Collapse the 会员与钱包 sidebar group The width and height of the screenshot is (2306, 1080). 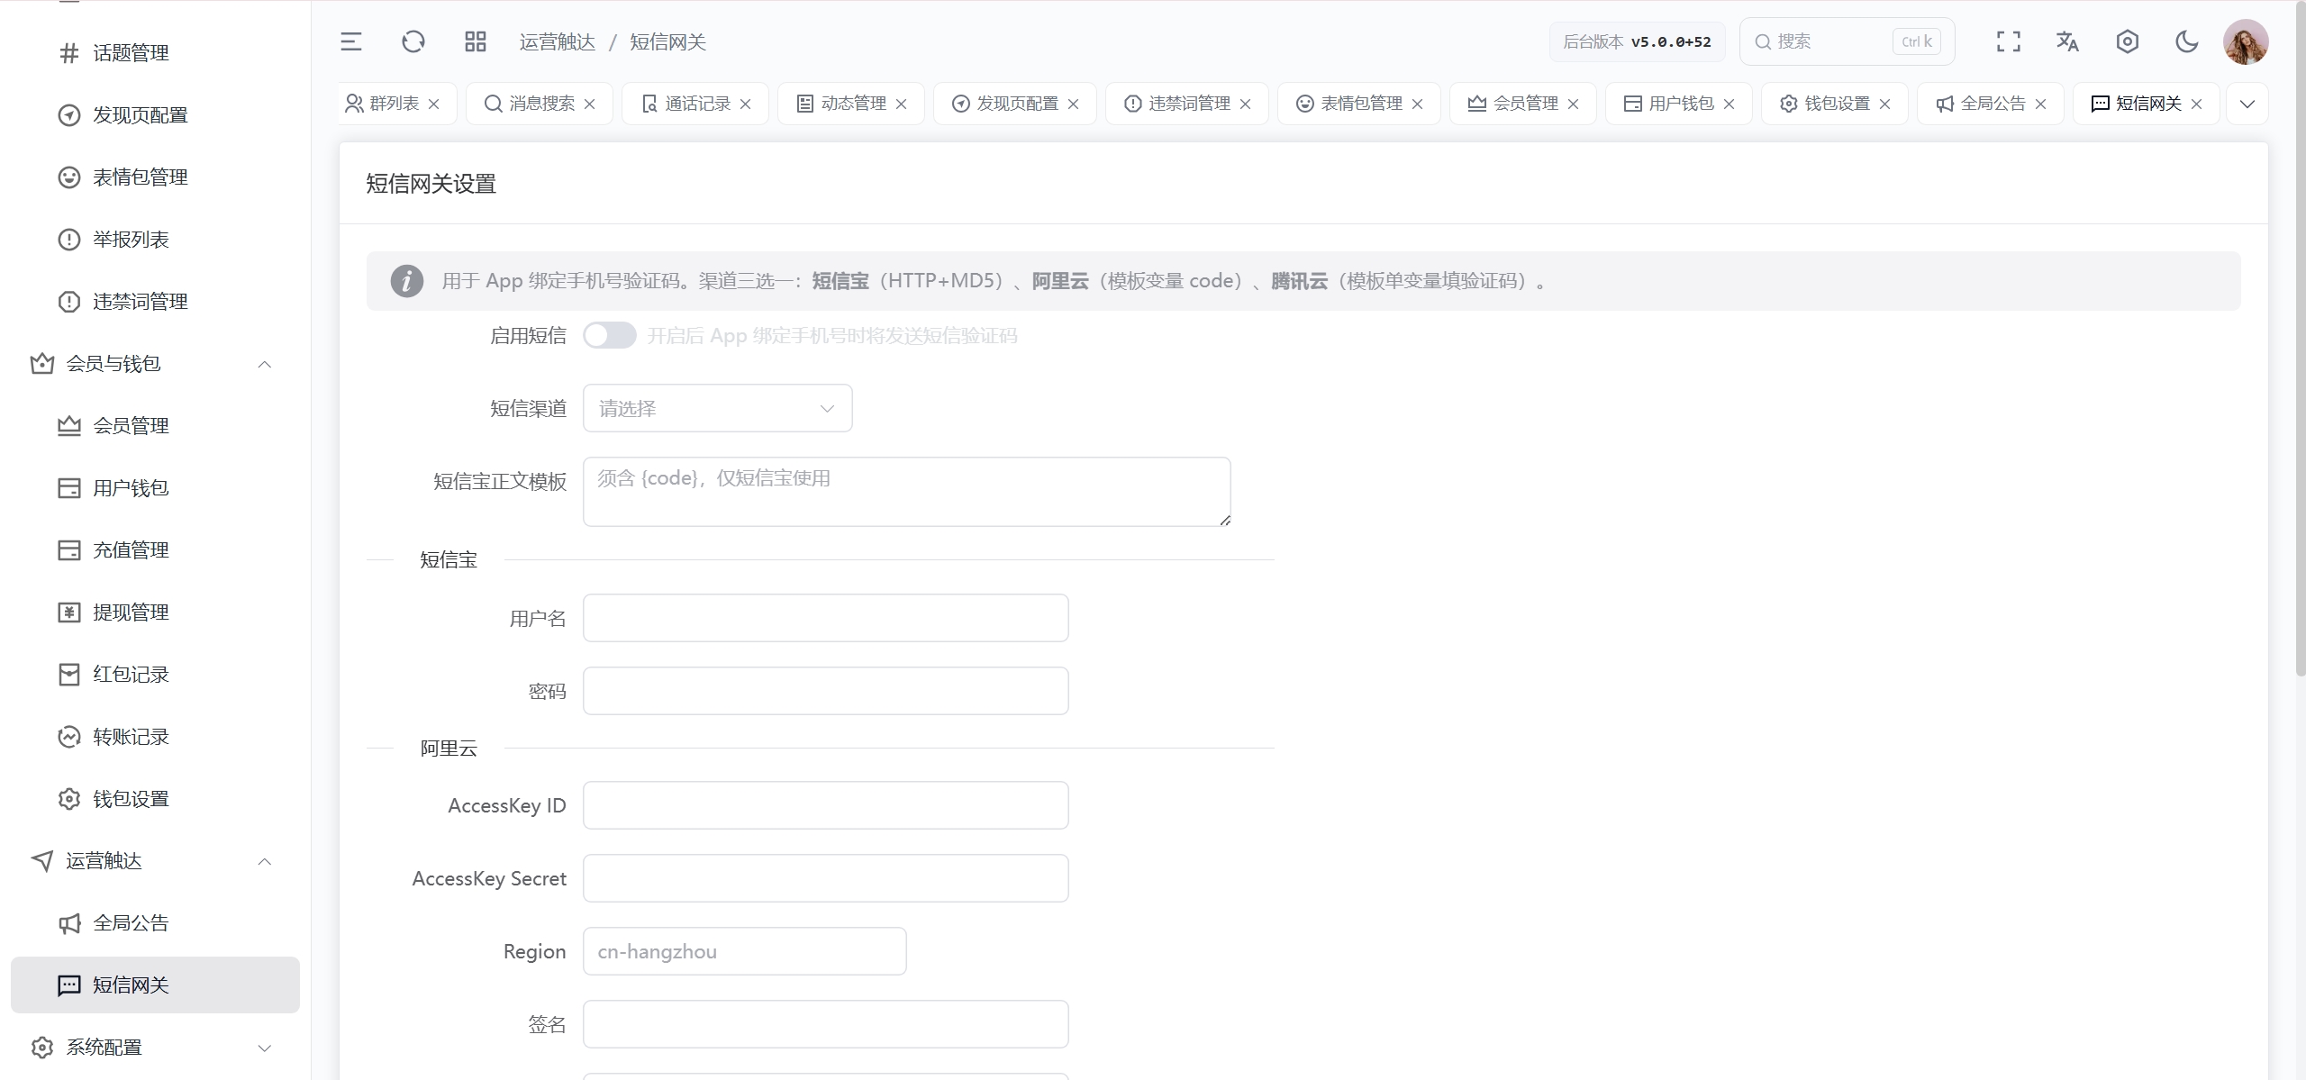(155, 364)
